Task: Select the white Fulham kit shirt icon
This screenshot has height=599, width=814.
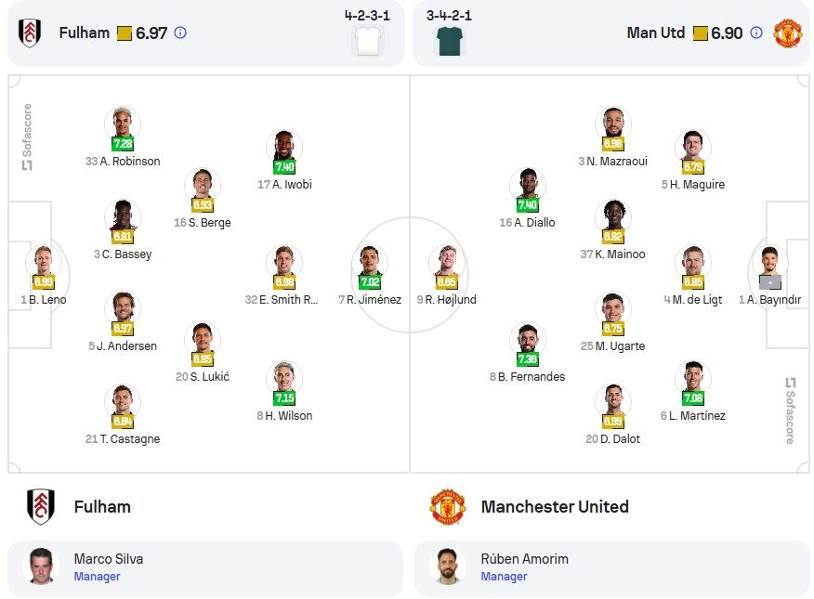Action: point(368,41)
